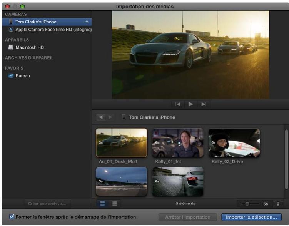
Task: Click the iPhone icon beside Tom Clarke's iPhone
Action: coord(11,22)
